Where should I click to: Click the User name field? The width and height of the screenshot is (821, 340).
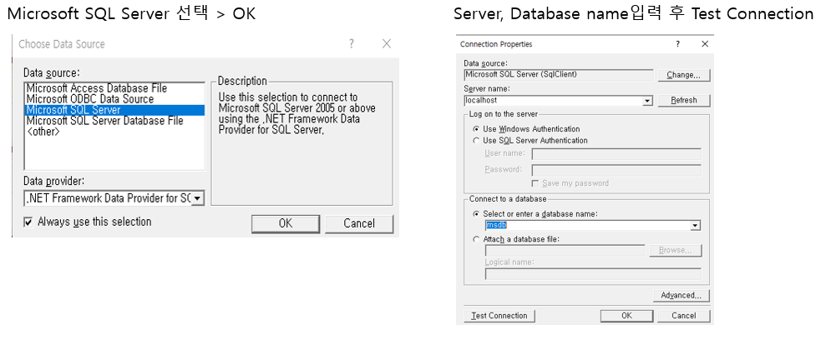click(616, 154)
